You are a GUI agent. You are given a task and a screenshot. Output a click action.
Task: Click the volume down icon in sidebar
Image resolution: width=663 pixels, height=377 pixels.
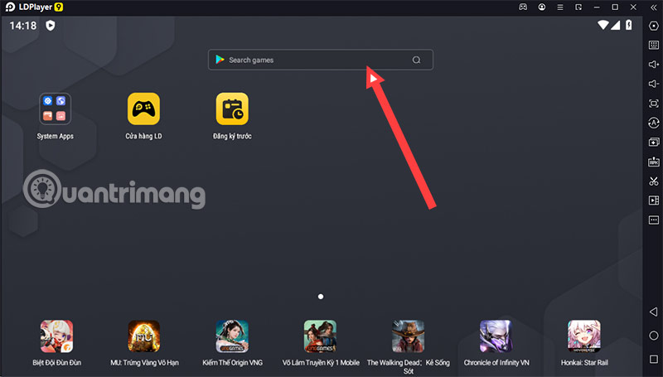tap(654, 84)
